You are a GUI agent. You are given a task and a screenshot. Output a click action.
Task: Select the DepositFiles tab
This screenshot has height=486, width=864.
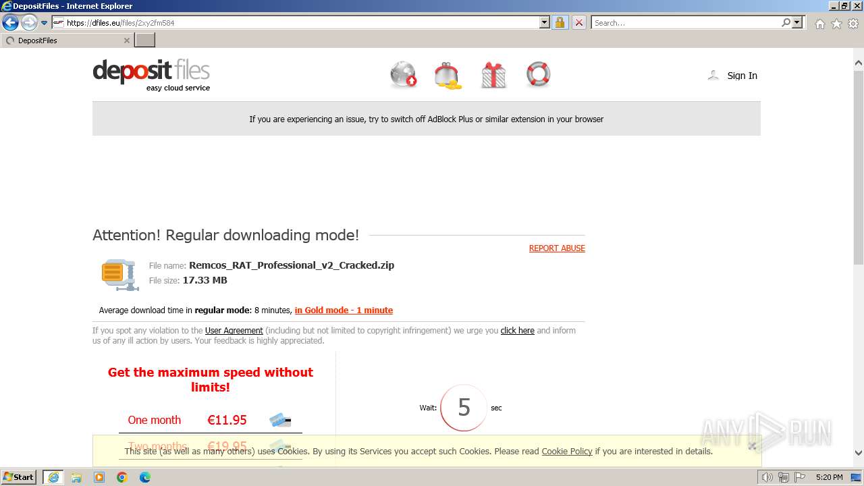coord(67,40)
